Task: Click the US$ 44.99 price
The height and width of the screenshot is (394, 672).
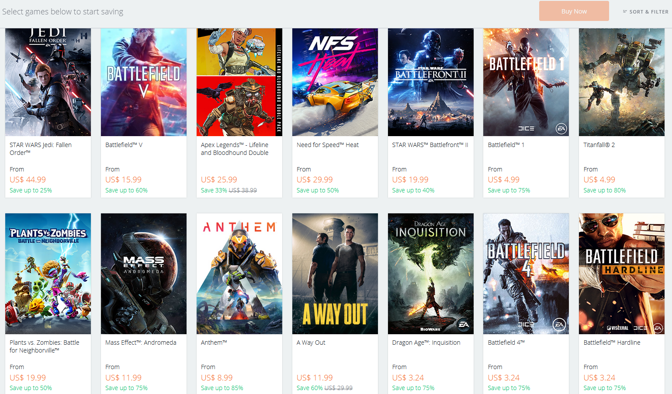Action: tap(28, 180)
